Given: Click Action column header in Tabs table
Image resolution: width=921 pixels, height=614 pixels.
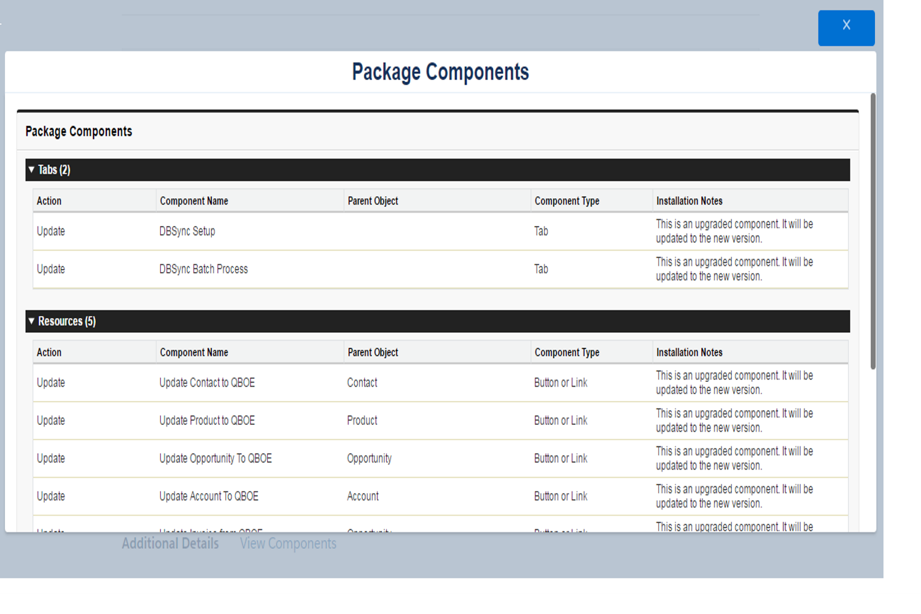Looking at the screenshot, I should (49, 201).
